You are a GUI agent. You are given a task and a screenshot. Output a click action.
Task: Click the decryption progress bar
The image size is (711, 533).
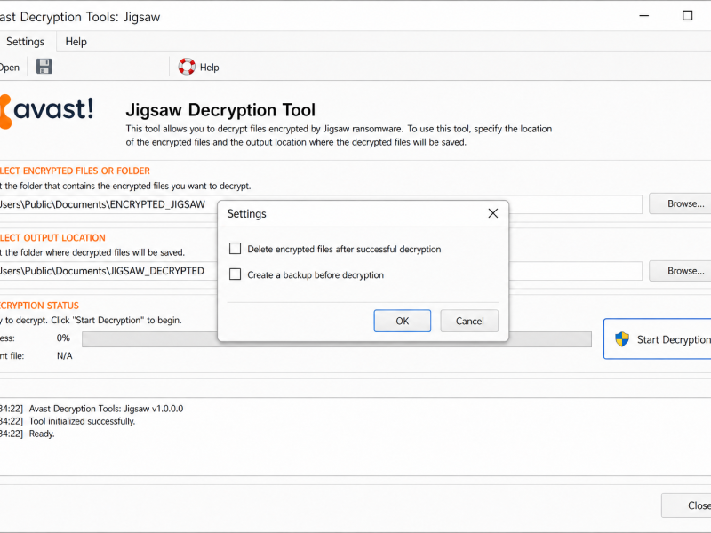pyautogui.click(x=337, y=339)
